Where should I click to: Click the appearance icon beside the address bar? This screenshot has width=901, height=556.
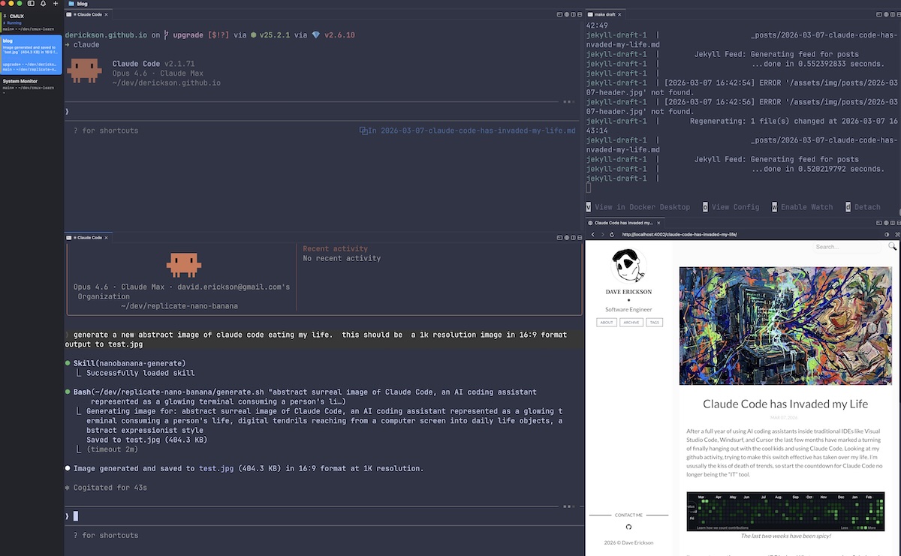(886, 234)
